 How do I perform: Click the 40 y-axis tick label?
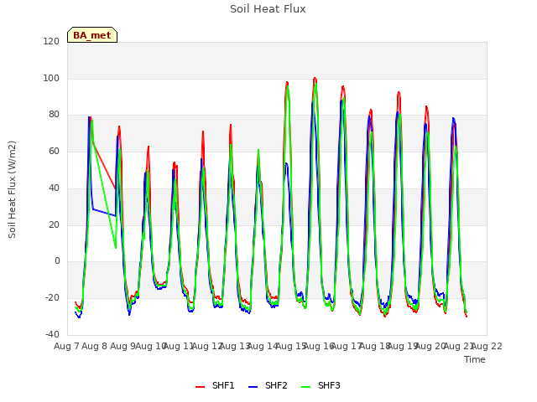pos(54,188)
